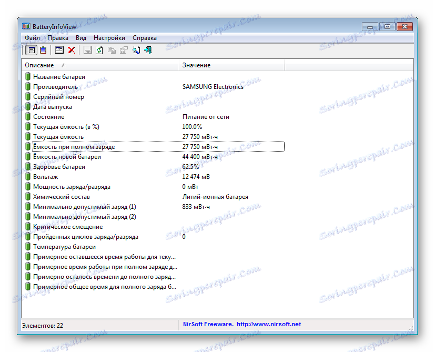Screen dimensions: 435x352
Task: Refresh battery data with green refresh icon
Action: pyautogui.click(x=99, y=50)
